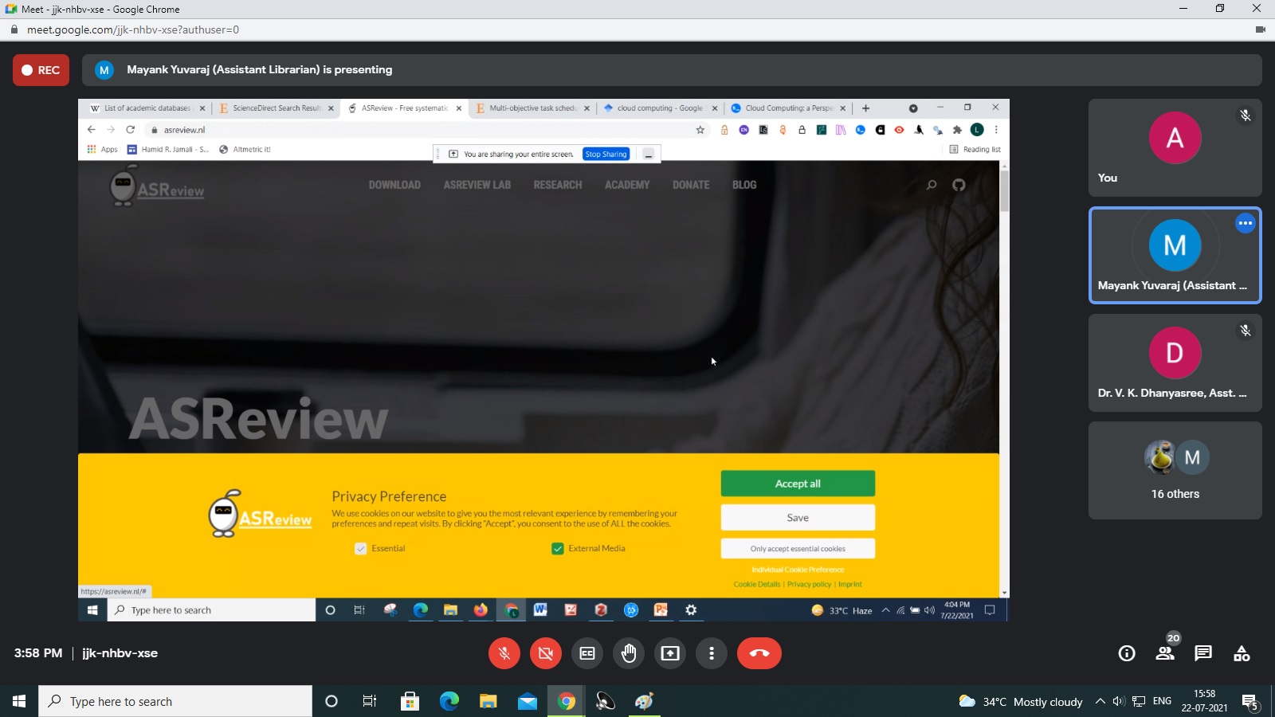1275x717 pixels.
Task: Click scrollbar of shared ASReview page
Action: [x=1004, y=191]
